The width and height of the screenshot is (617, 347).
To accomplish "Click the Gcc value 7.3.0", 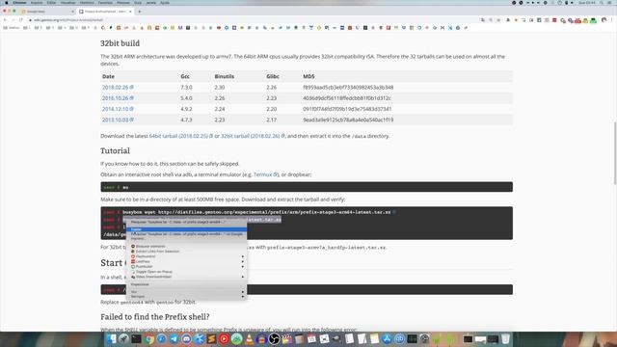I will click(x=186, y=88).
